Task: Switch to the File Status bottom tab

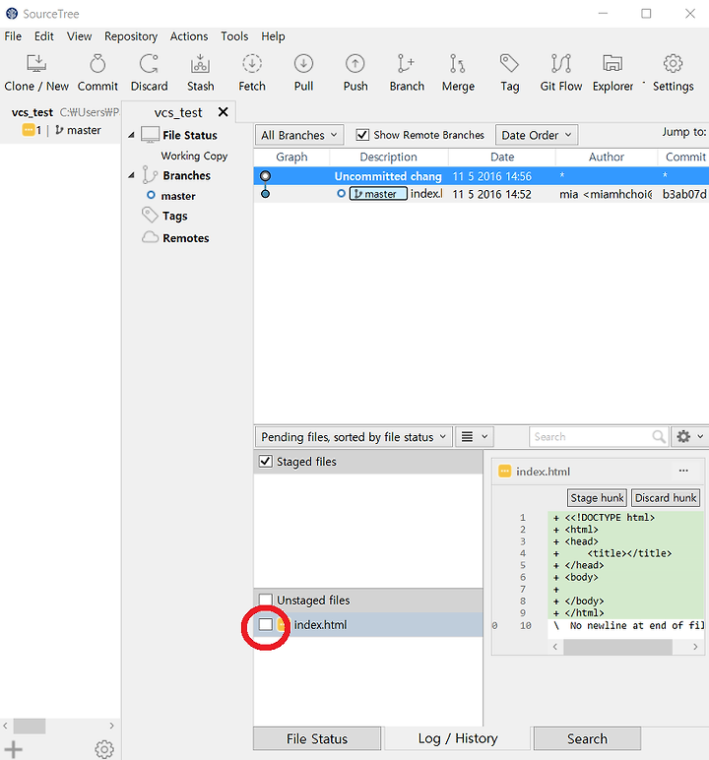Action: coord(317,738)
